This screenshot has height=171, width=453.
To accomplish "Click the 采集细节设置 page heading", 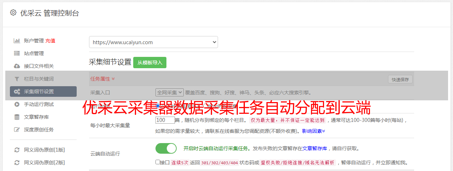I will point(110,62).
